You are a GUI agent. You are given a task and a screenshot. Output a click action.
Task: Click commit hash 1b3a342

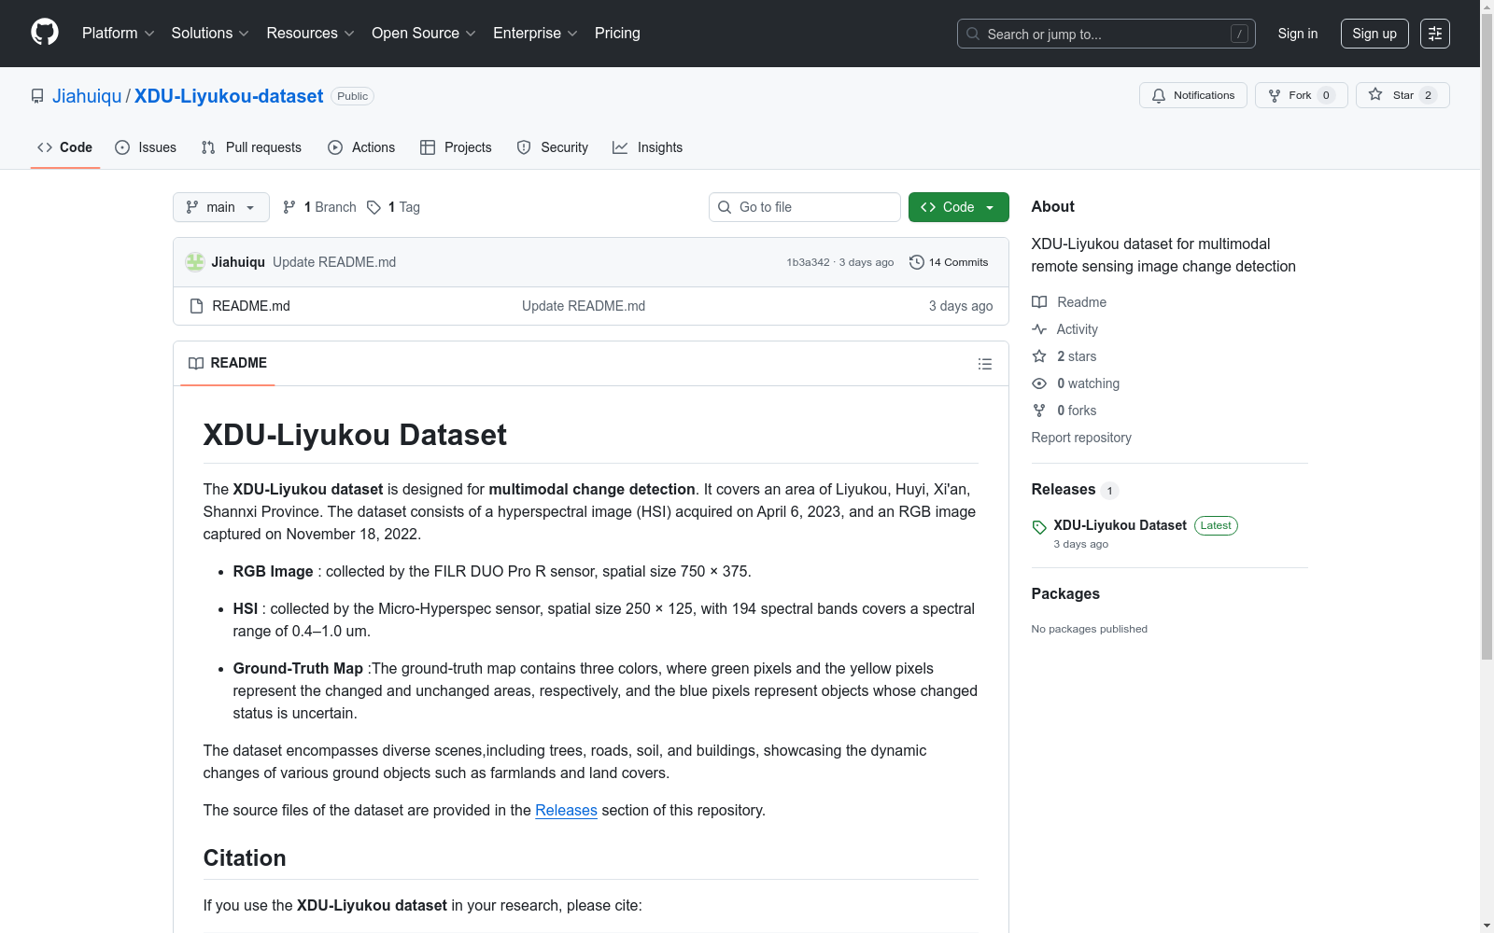coord(808,262)
